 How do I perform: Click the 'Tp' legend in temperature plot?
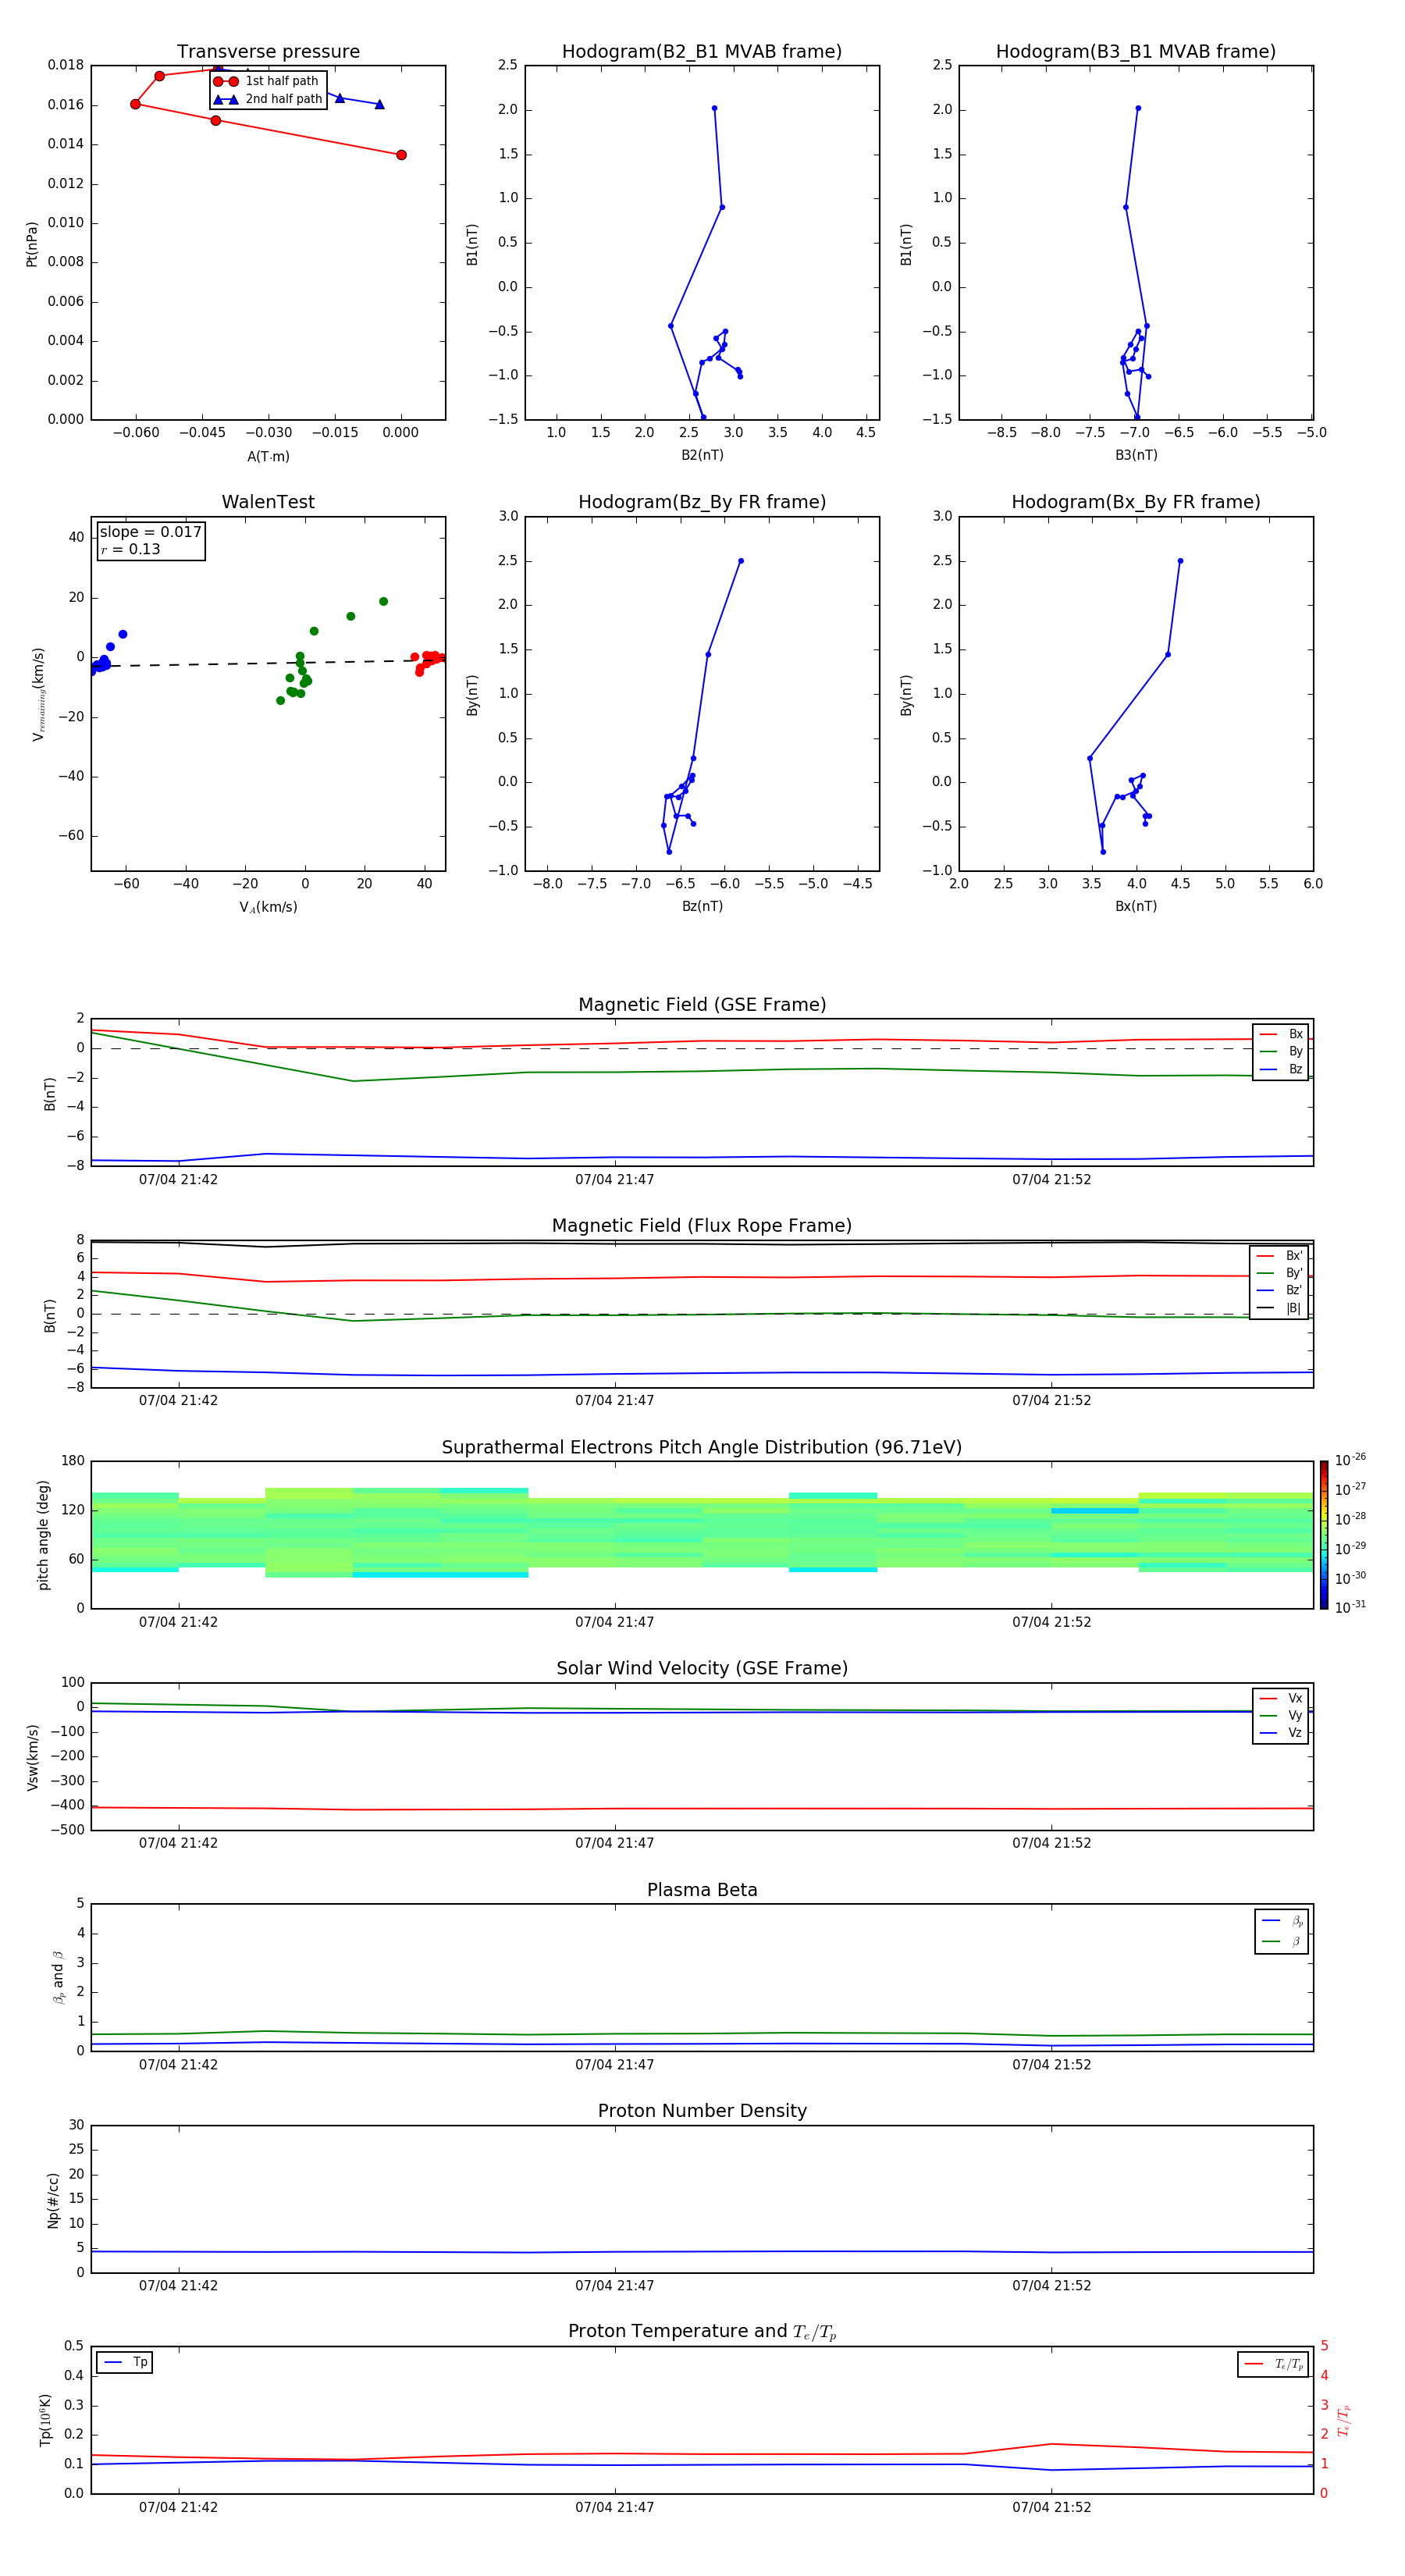pos(125,2362)
